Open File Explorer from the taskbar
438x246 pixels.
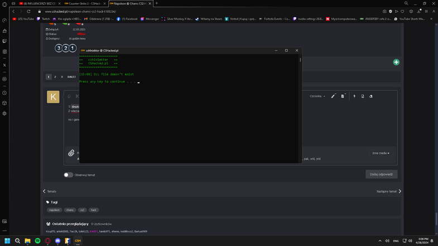point(27,241)
